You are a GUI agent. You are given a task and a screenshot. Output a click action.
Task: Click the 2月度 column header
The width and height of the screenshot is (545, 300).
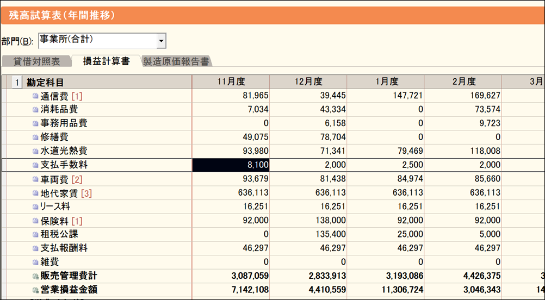[x=463, y=82]
